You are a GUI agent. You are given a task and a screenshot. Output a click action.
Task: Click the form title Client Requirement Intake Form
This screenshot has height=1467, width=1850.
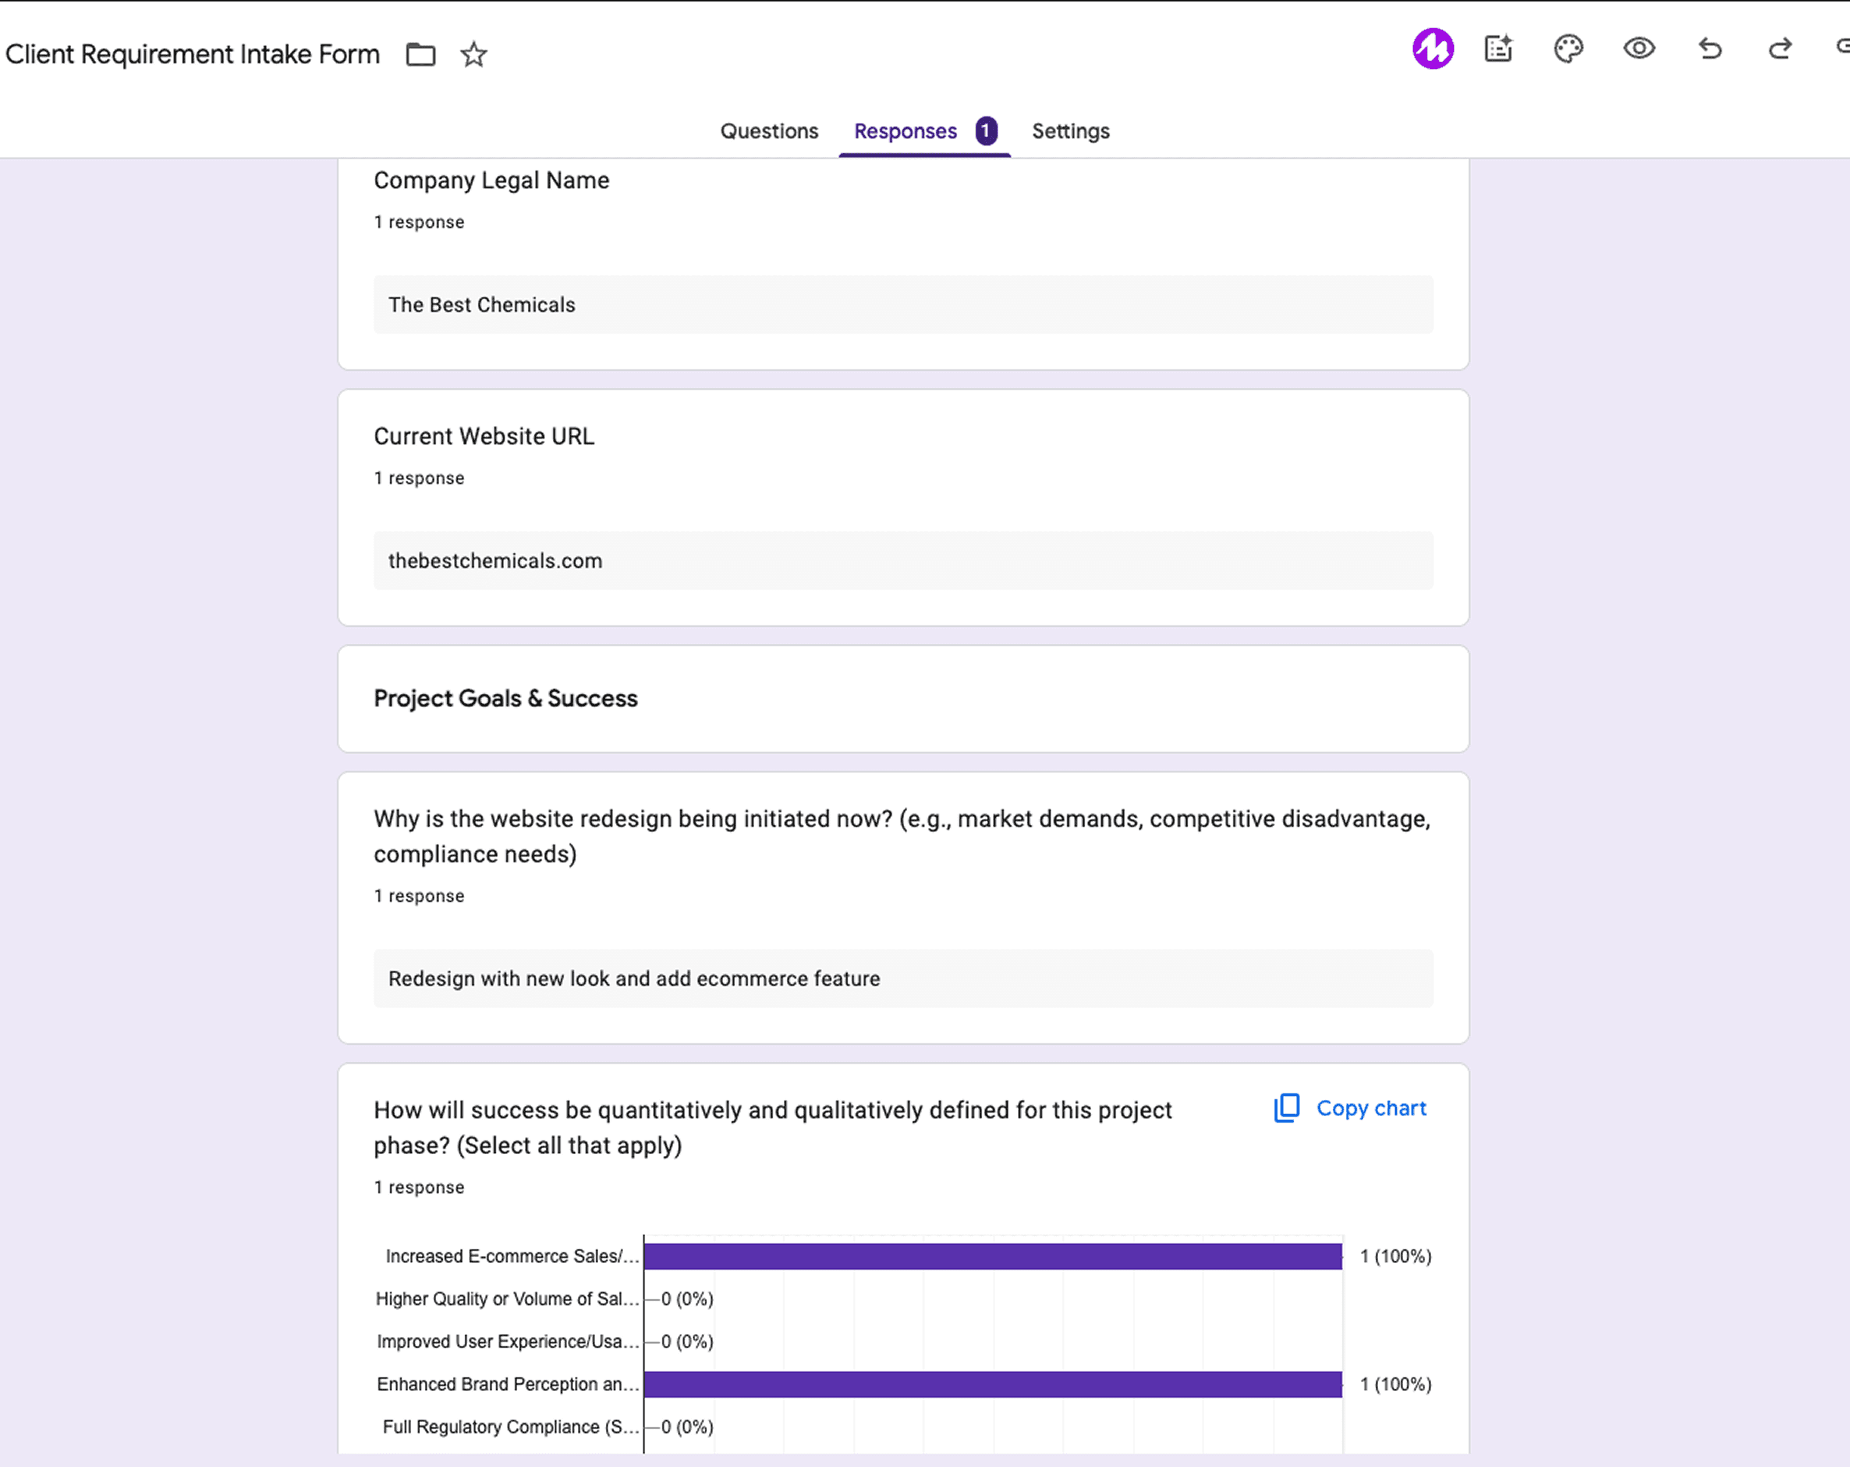click(192, 54)
